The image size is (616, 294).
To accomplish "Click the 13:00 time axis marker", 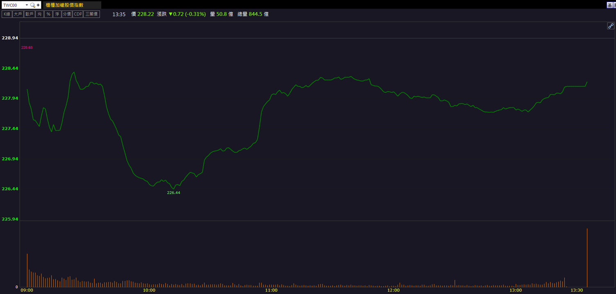I will point(516,290).
